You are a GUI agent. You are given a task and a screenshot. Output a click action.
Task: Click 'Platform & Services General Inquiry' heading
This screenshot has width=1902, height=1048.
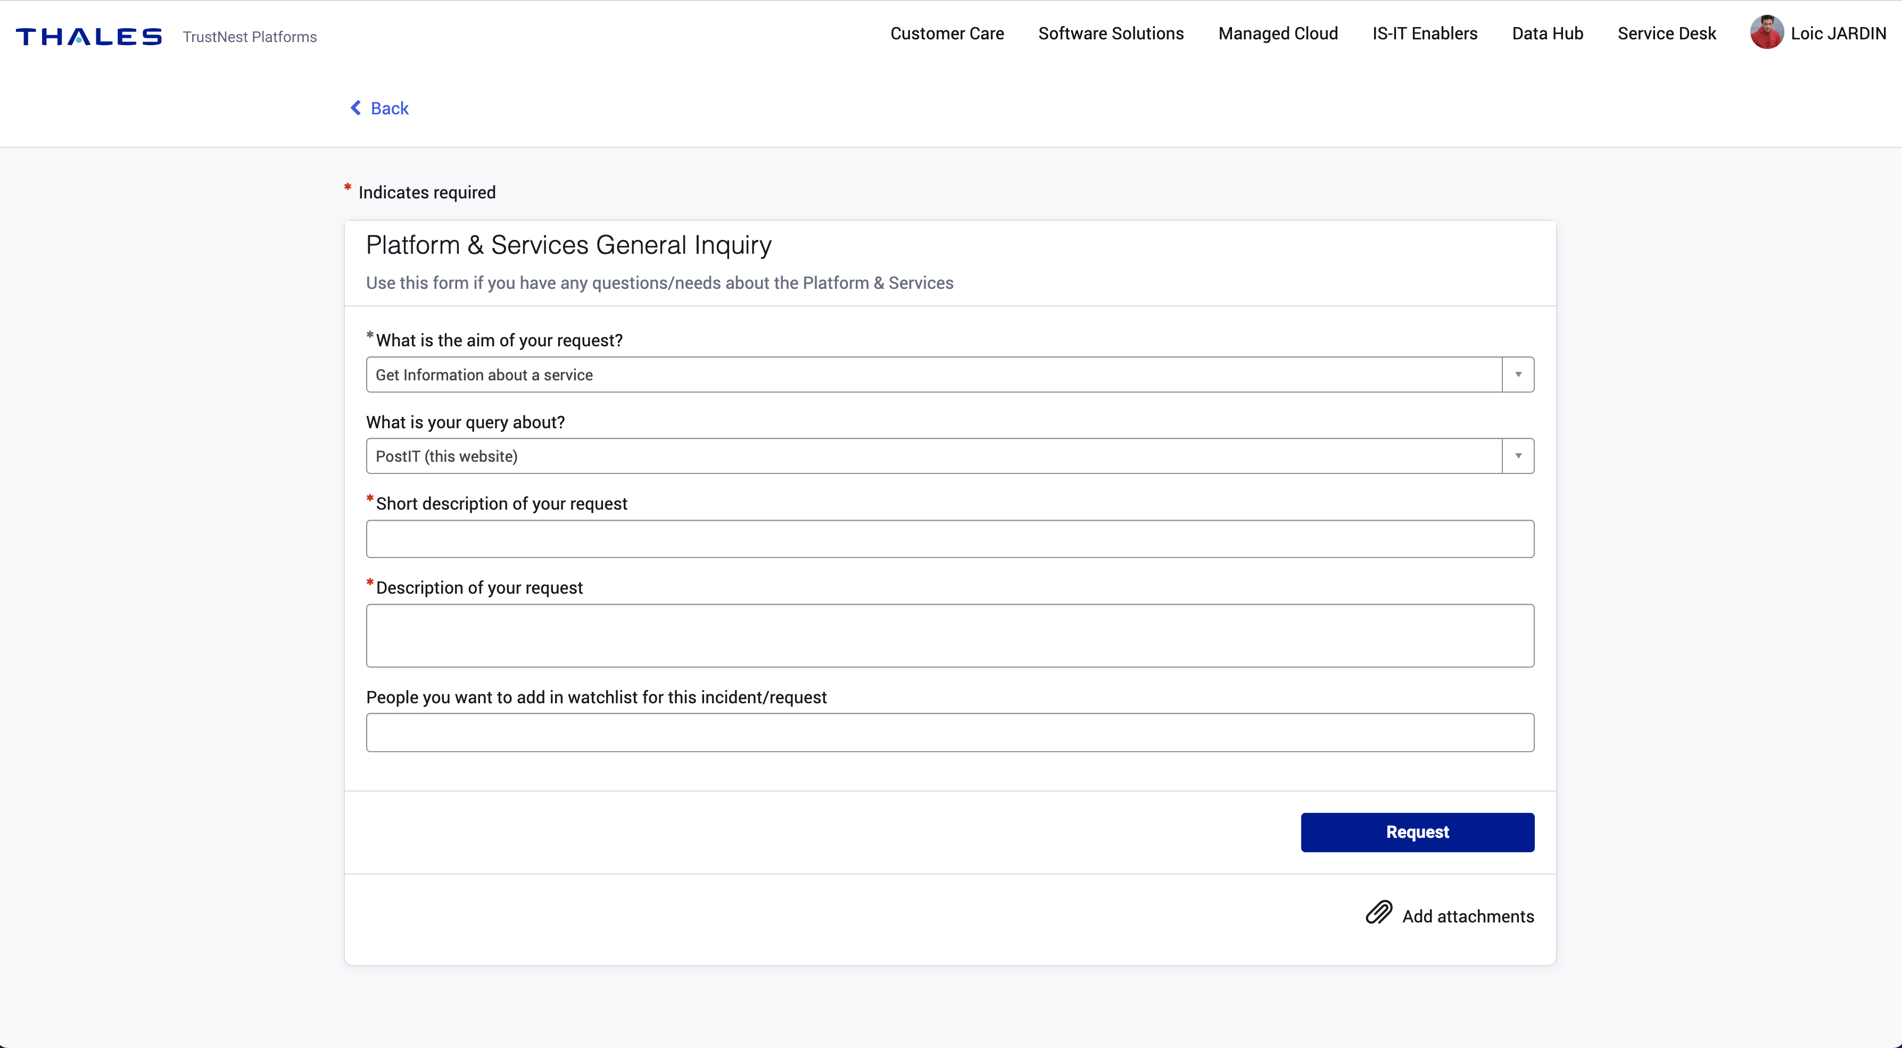coord(568,245)
